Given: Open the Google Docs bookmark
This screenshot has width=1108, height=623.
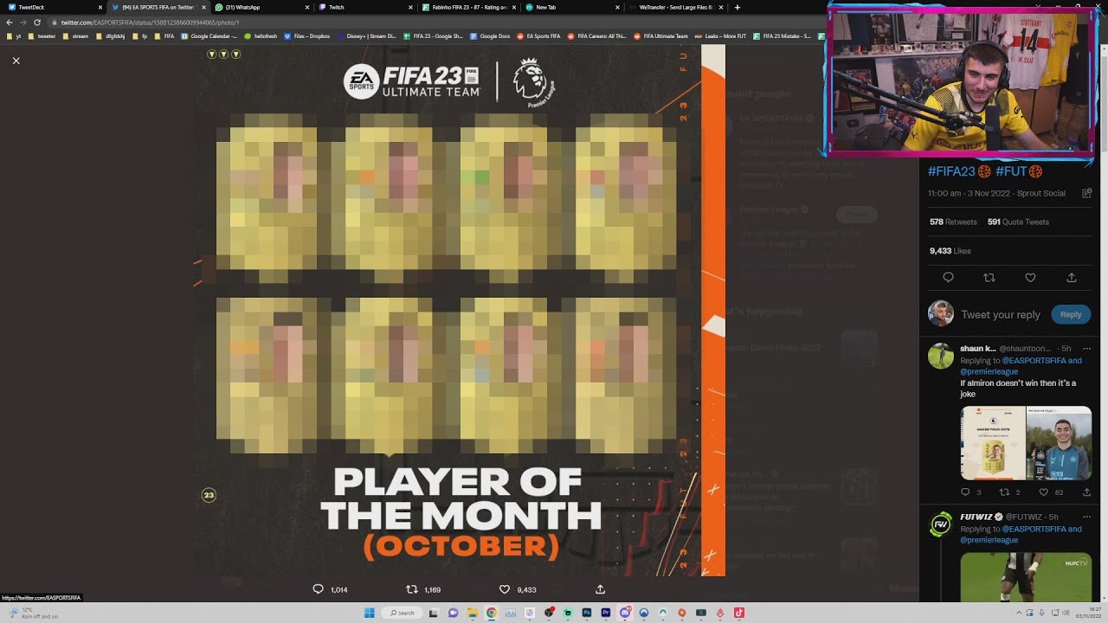Looking at the screenshot, I should [x=491, y=36].
